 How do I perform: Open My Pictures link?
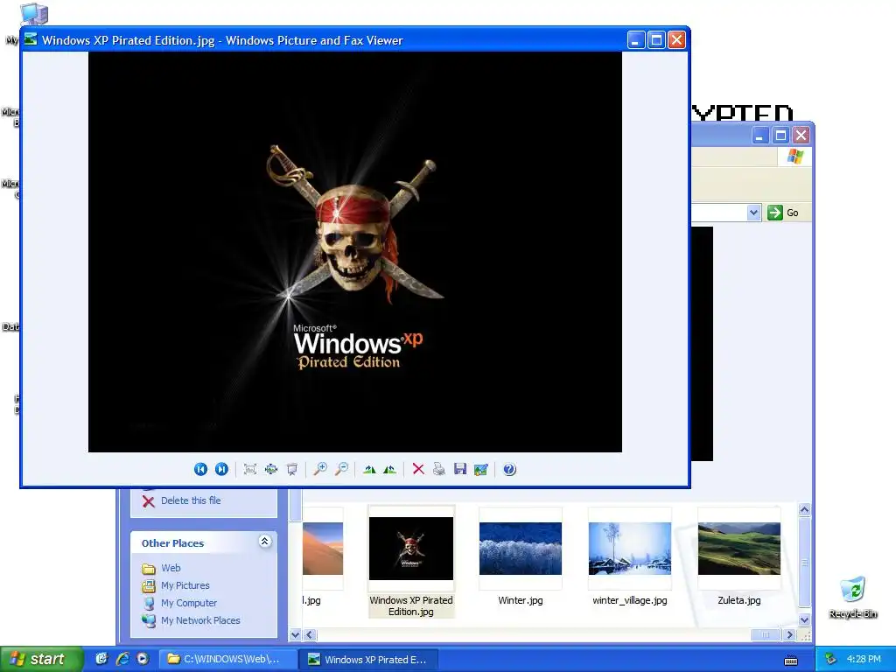click(185, 585)
